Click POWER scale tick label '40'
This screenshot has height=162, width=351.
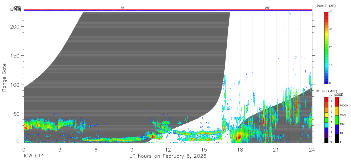[x=331, y=11]
